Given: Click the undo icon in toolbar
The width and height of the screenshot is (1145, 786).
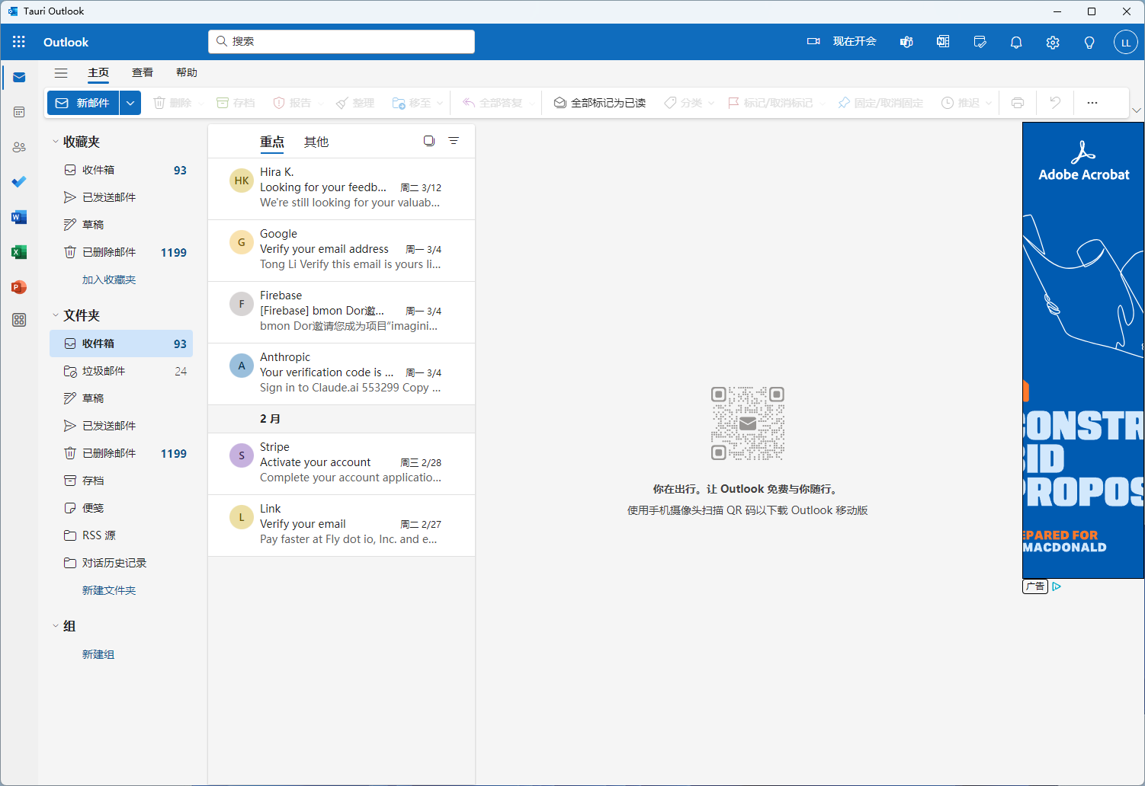Looking at the screenshot, I should point(1055,103).
